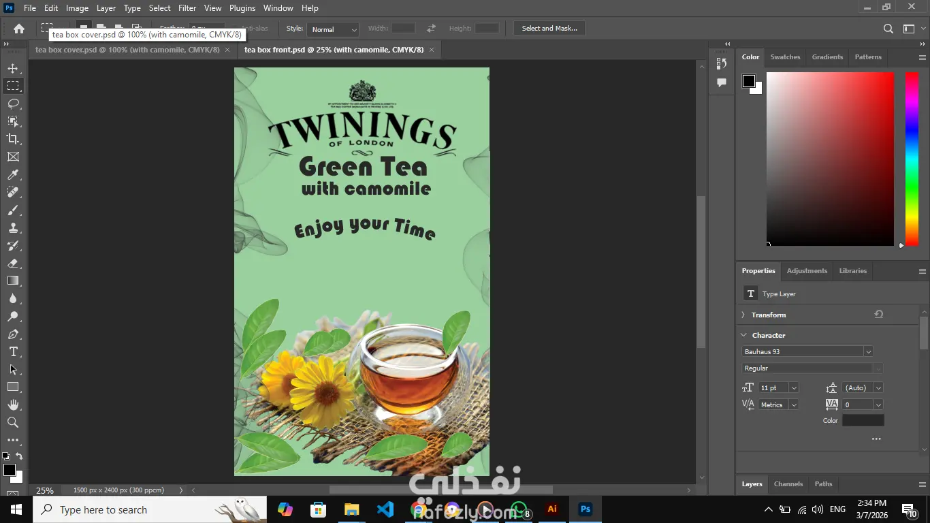Image resolution: width=930 pixels, height=523 pixels.
Task: Pick the Crop tool
Action: (13, 139)
